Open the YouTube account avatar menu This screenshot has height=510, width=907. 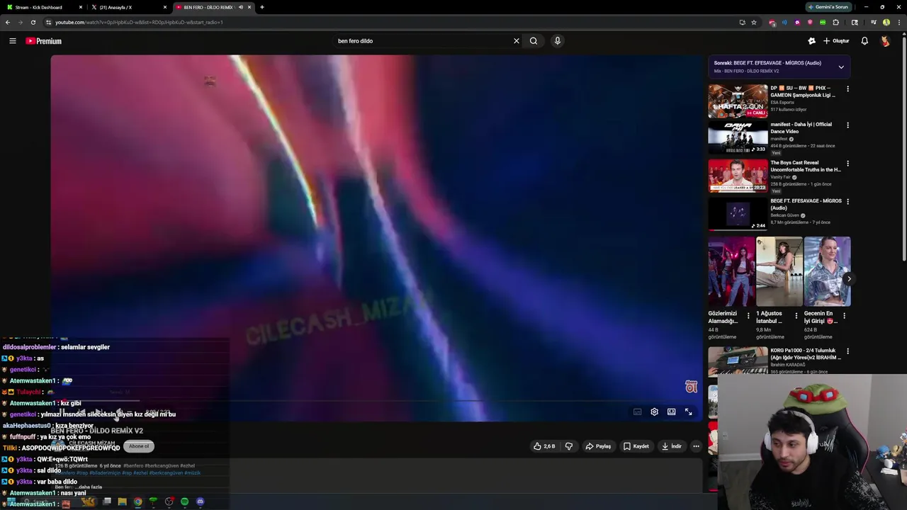tap(885, 41)
